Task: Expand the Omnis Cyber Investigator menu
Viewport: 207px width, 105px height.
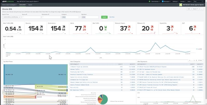Action: [x=9, y=5]
